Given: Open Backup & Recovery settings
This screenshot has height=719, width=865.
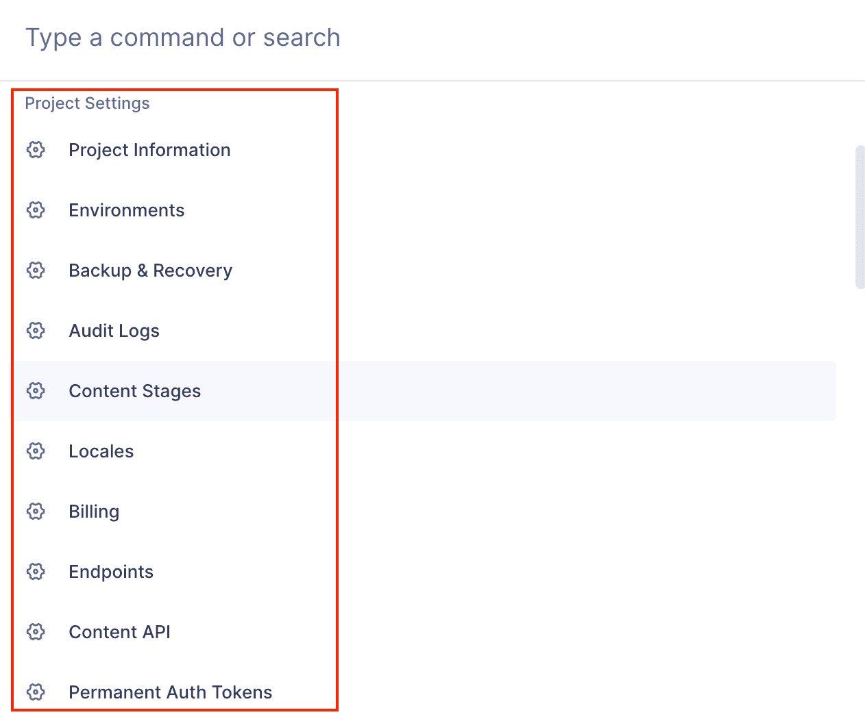Looking at the screenshot, I should 150,270.
